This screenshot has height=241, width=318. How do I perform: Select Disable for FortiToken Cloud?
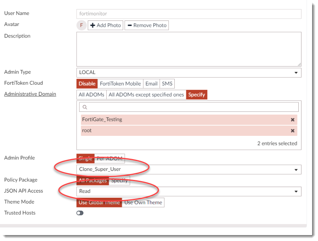point(87,83)
